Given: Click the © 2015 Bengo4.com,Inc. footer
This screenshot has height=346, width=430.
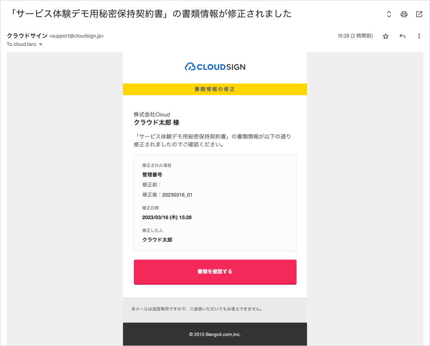Looking at the screenshot, I should 215,334.
